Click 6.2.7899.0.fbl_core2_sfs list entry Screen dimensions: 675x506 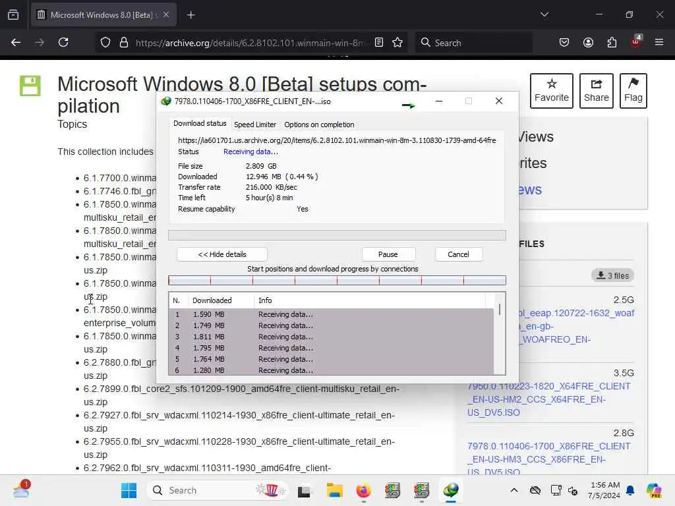pos(241,395)
